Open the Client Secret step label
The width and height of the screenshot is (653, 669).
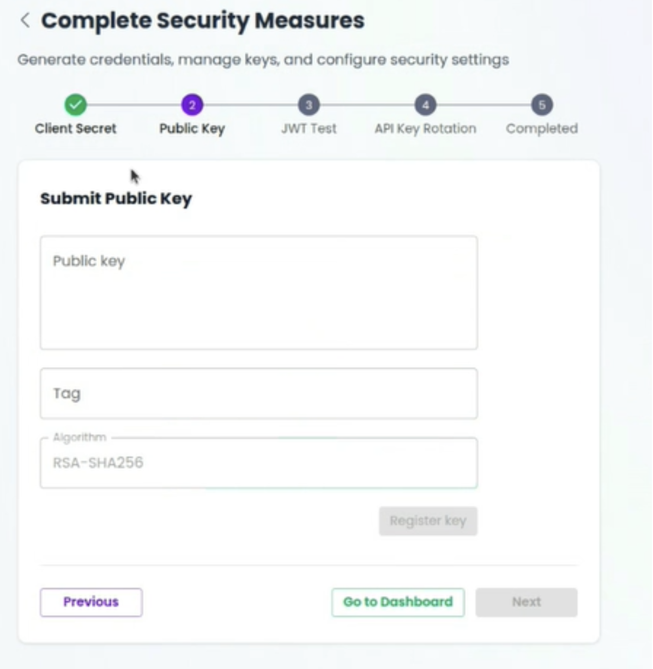click(76, 129)
